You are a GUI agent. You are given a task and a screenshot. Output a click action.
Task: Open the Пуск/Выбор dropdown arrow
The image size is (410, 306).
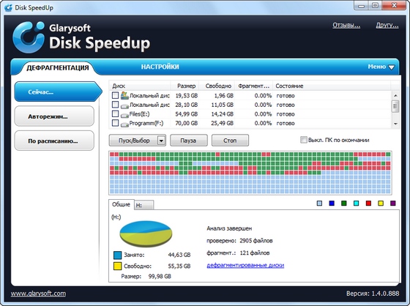(161, 141)
